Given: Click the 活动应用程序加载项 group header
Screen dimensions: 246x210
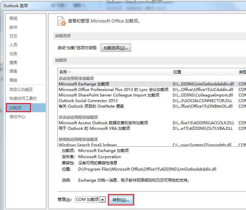Looking at the screenshot, I should [x=76, y=78].
